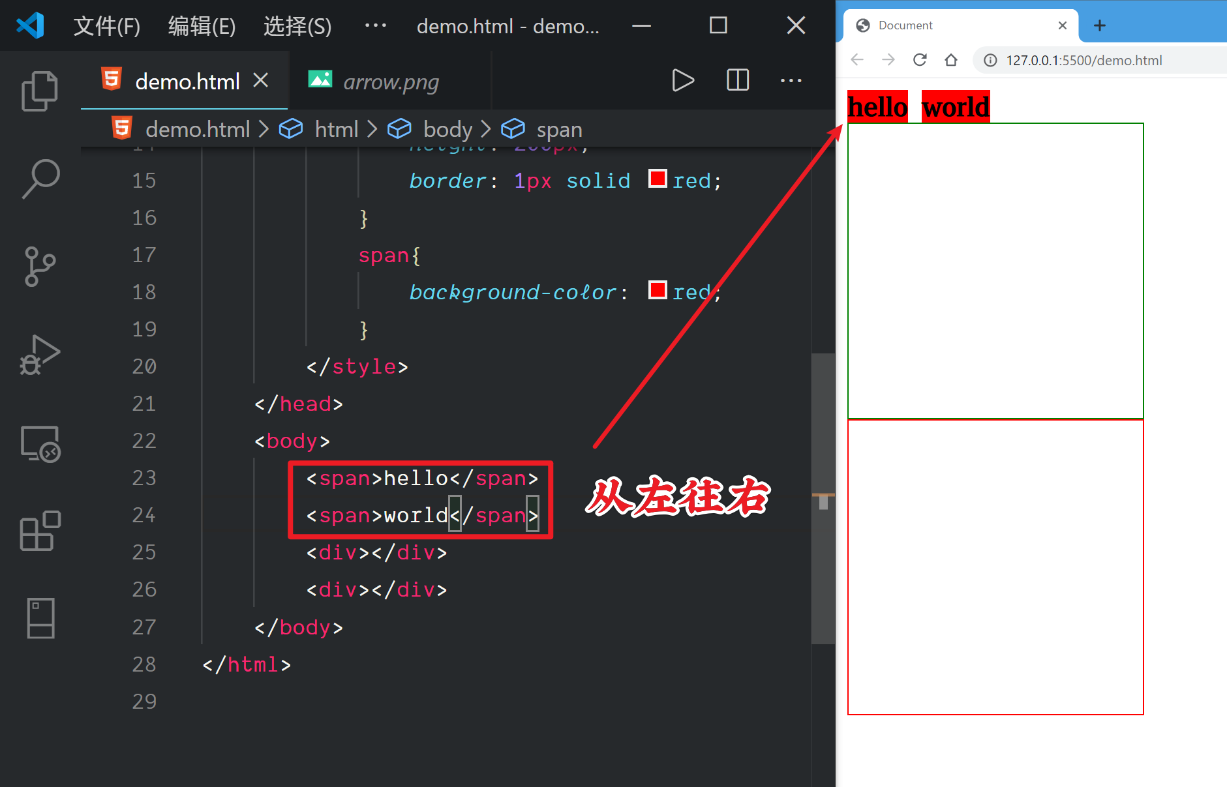This screenshot has height=787, width=1227.
Task: Open the Search panel in activity bar
Action: click(40, 179)
